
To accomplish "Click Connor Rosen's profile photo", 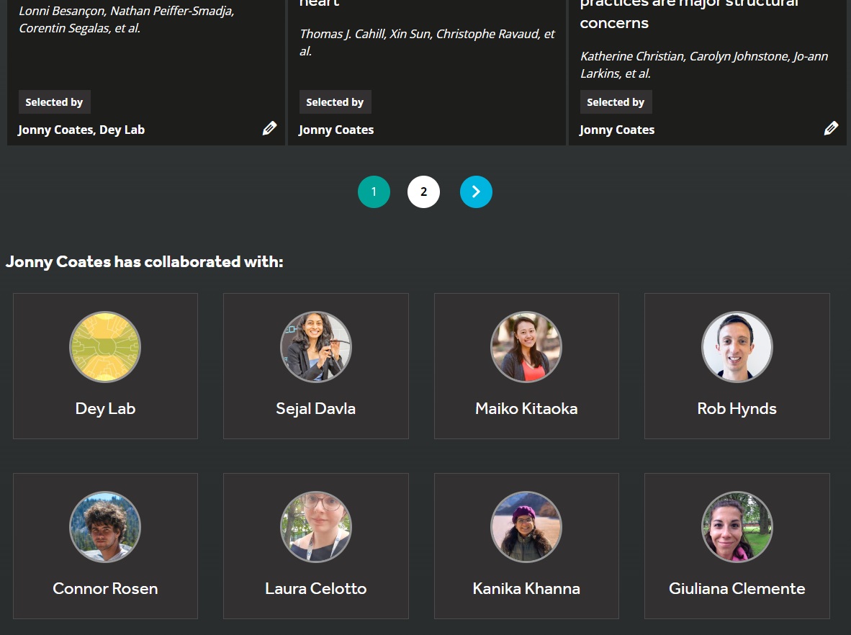I will (105, 527).
